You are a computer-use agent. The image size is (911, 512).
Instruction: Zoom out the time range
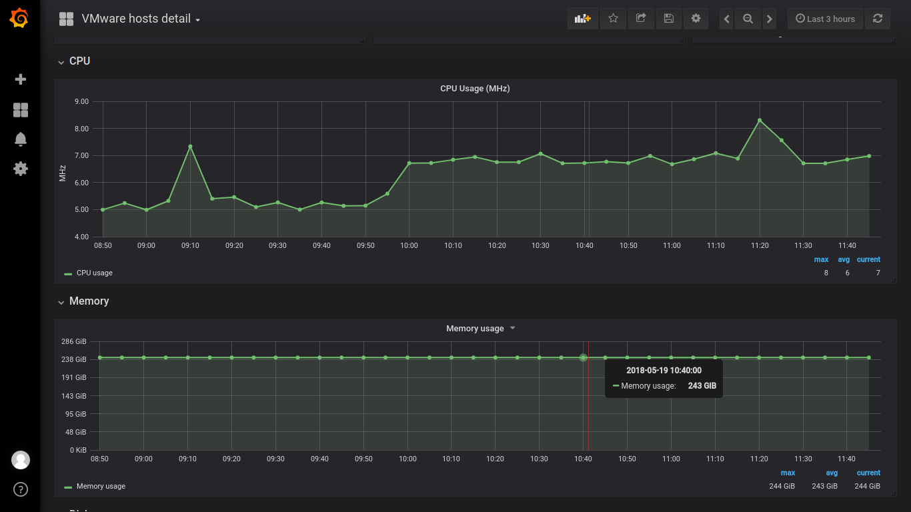(x=748, y=19)
